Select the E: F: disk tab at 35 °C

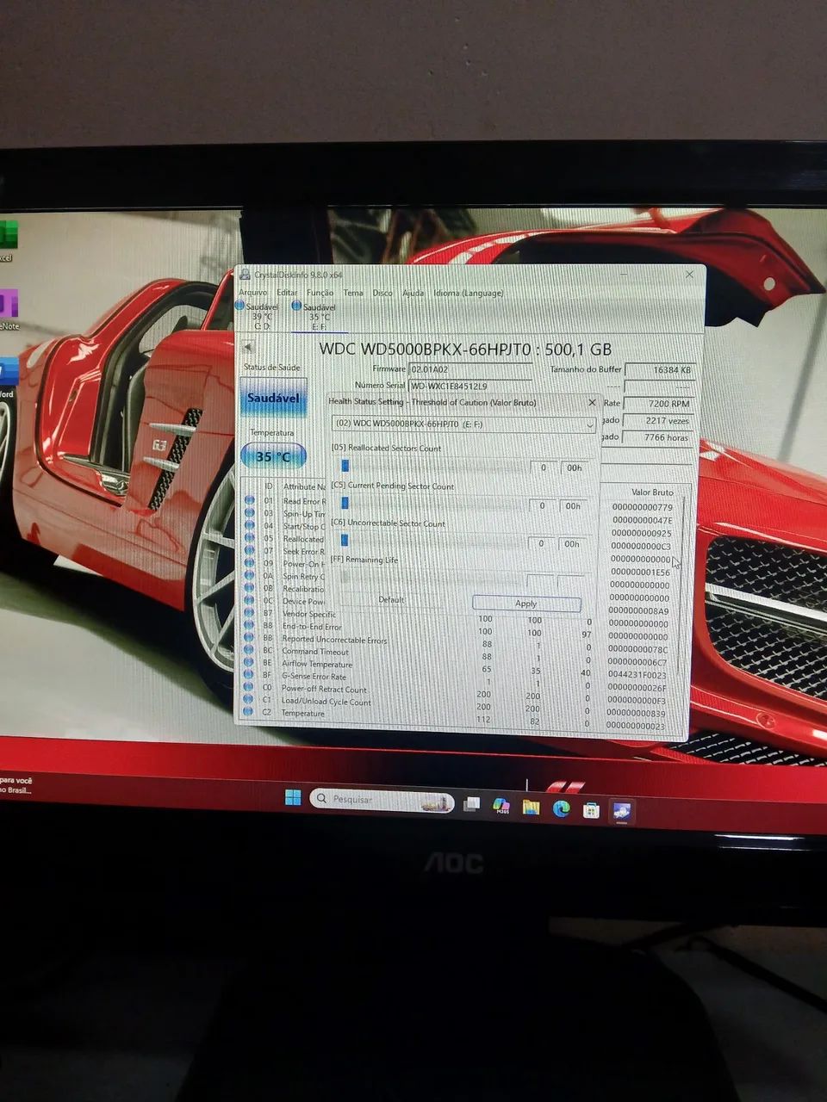click(x=317, y=316)
